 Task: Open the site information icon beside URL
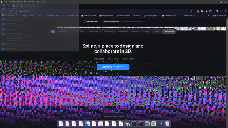pyautogui.click(x=16, y=11)
